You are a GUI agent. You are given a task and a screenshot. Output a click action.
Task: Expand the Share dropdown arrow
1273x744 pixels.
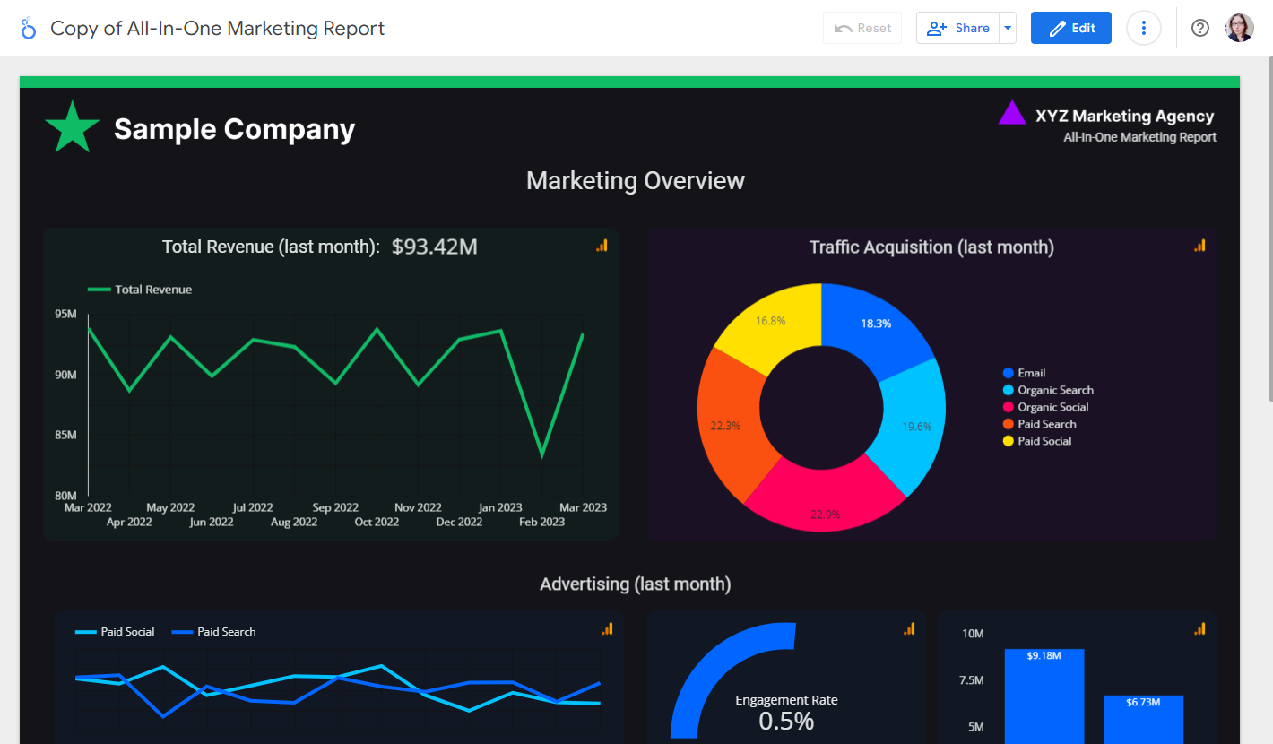[x=1008, y=28]
